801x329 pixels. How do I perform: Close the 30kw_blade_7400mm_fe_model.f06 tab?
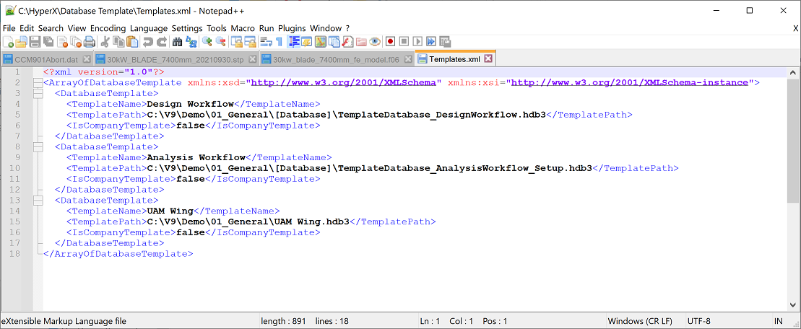(x=407, y=59)
